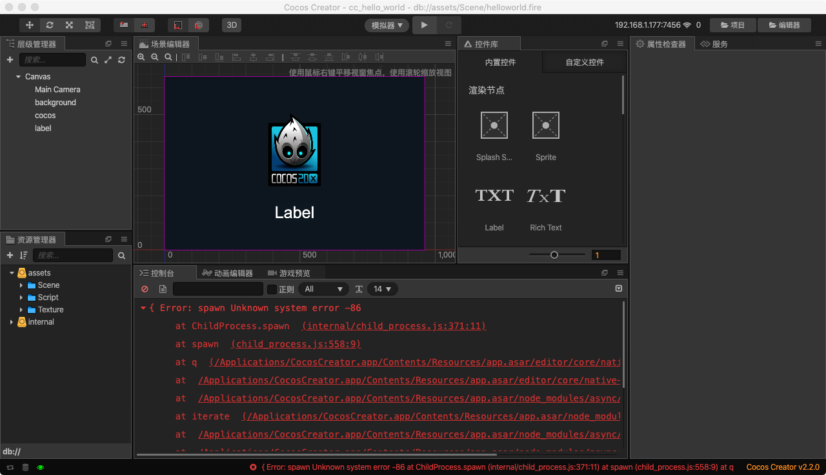Reset scene editor zoom
Image resolution: width=826 pixels, height=475 pixels.
tap(168, 57)
